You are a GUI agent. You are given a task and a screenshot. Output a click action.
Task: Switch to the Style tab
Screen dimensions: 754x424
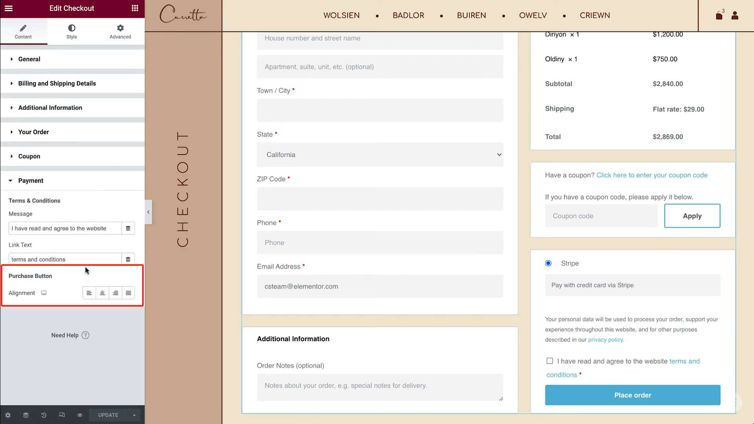coord(71,31)
